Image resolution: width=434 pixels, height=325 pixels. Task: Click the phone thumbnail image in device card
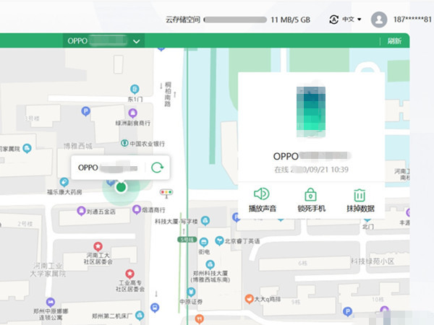pos(311,112)
